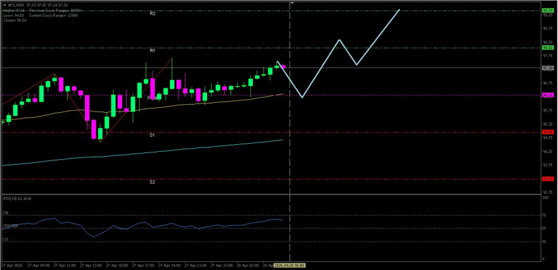Click the highlighted 2026.04.28 06:00 time label
Viewport: 558px width, 270px height.
click(x=290, y=265)
